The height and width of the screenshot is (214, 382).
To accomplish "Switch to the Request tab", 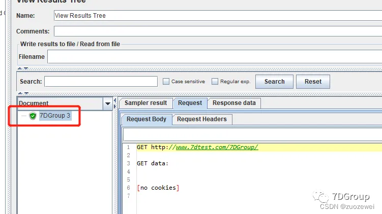I will pos(190,103).
